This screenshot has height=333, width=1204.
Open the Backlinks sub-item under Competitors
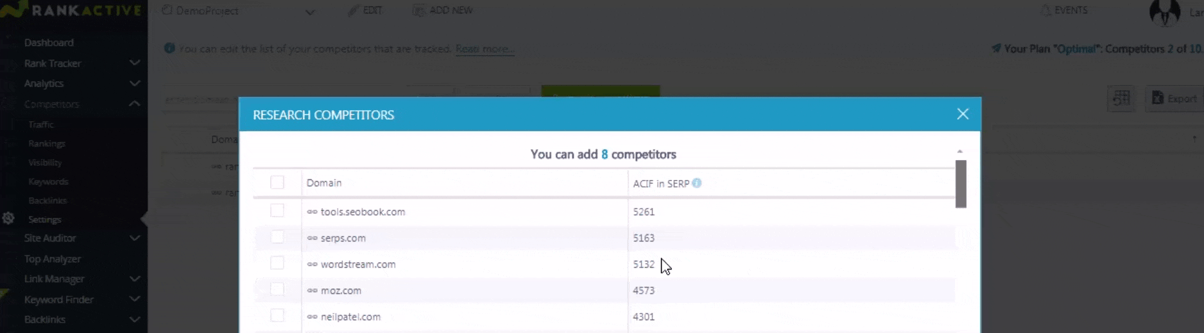pyautogui.click(x=47, y=200)
